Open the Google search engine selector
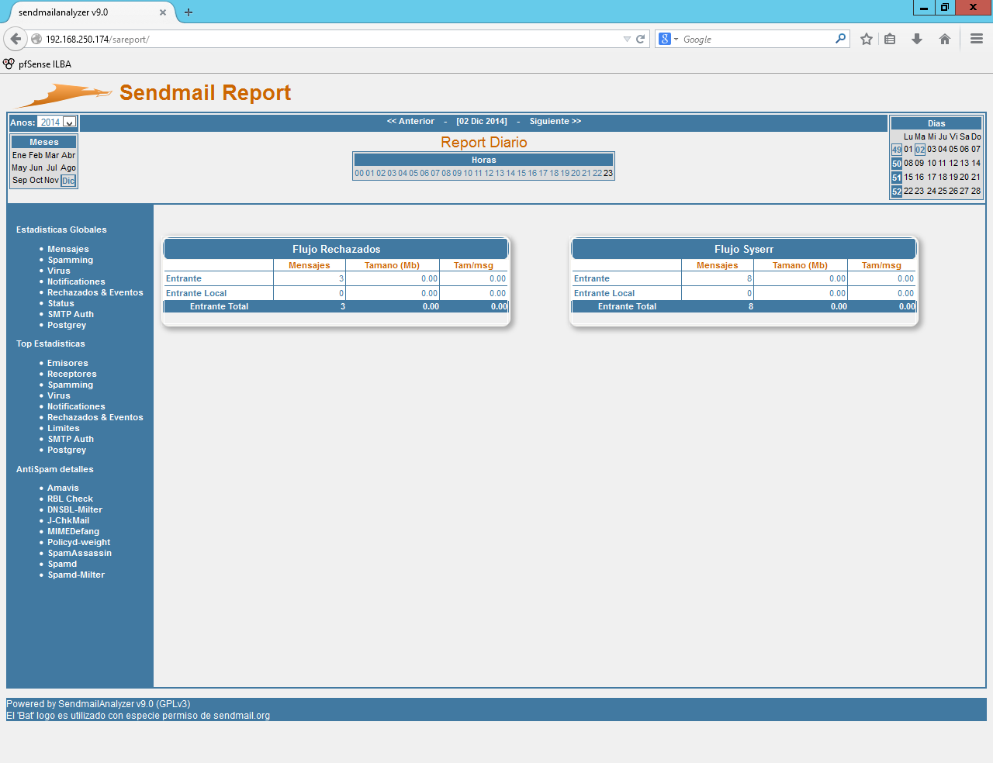Image resolution: width=993 pixels, height=763 pixels. click(x=668, y=39)
